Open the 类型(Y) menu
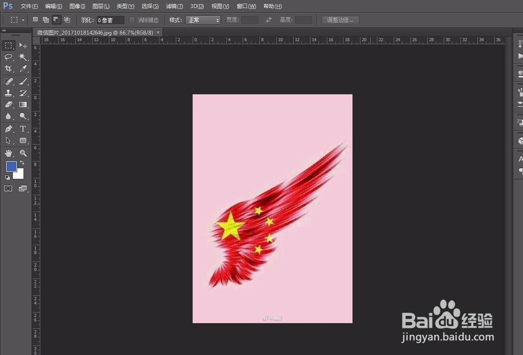 pos(126,6)
